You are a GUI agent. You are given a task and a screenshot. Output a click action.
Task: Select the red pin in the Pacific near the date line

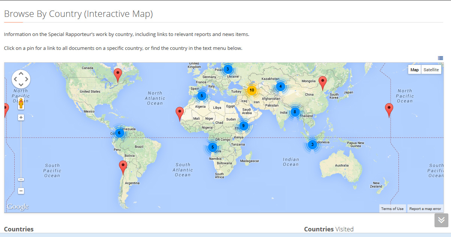[x=389, y=110]
